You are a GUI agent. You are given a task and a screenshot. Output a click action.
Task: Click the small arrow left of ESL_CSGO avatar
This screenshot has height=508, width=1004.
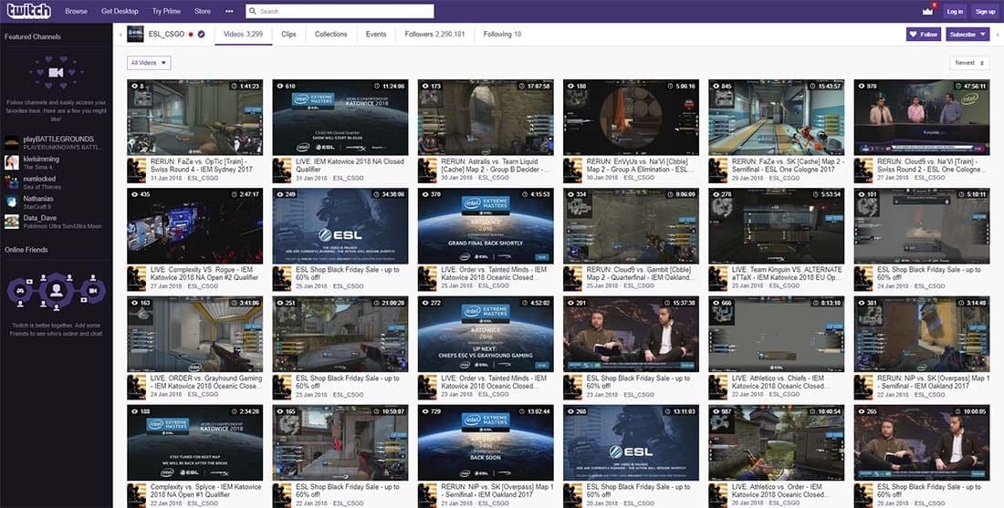[121, 35]
